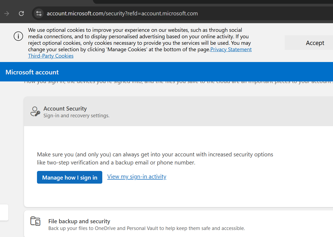Accept optional cookies
Screen dimensions: 333x237
(315, 43)
